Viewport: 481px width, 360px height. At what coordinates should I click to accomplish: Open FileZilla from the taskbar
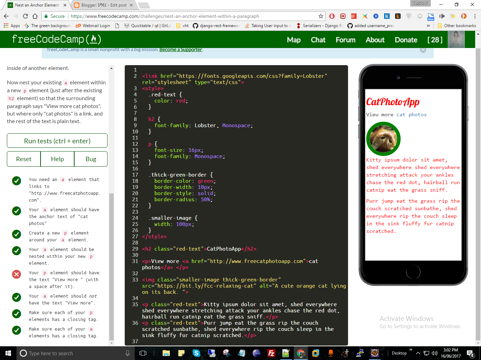coord(271,353)
